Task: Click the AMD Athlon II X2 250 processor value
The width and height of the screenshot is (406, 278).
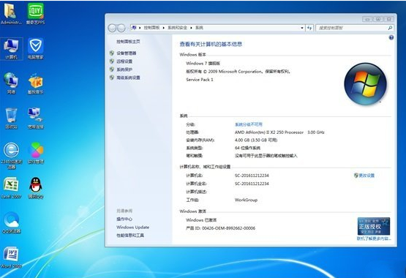Action: (x=279, y=132)
